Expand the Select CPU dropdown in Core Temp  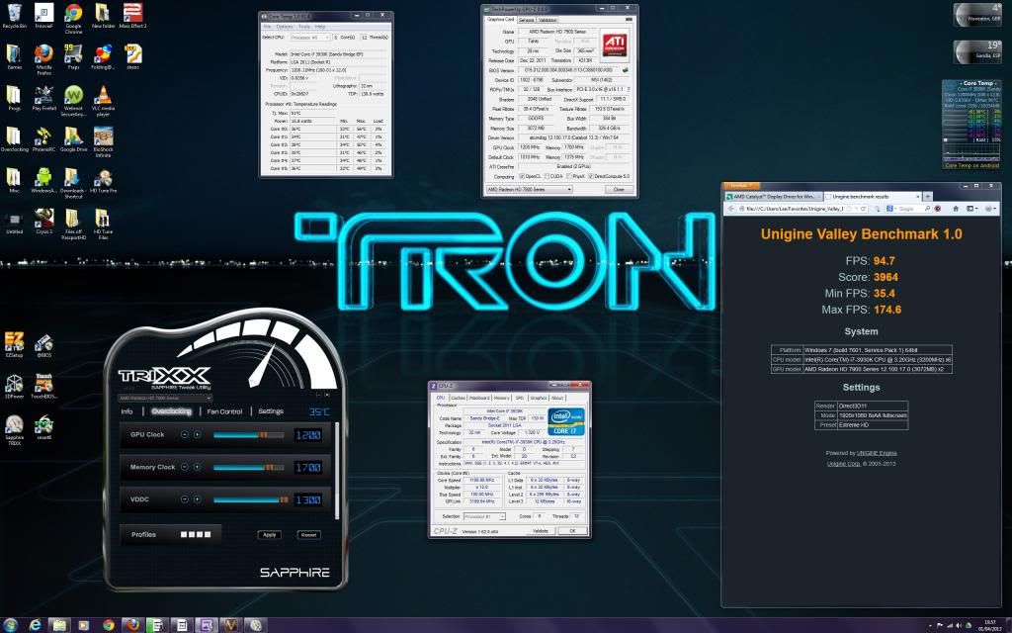309,38
